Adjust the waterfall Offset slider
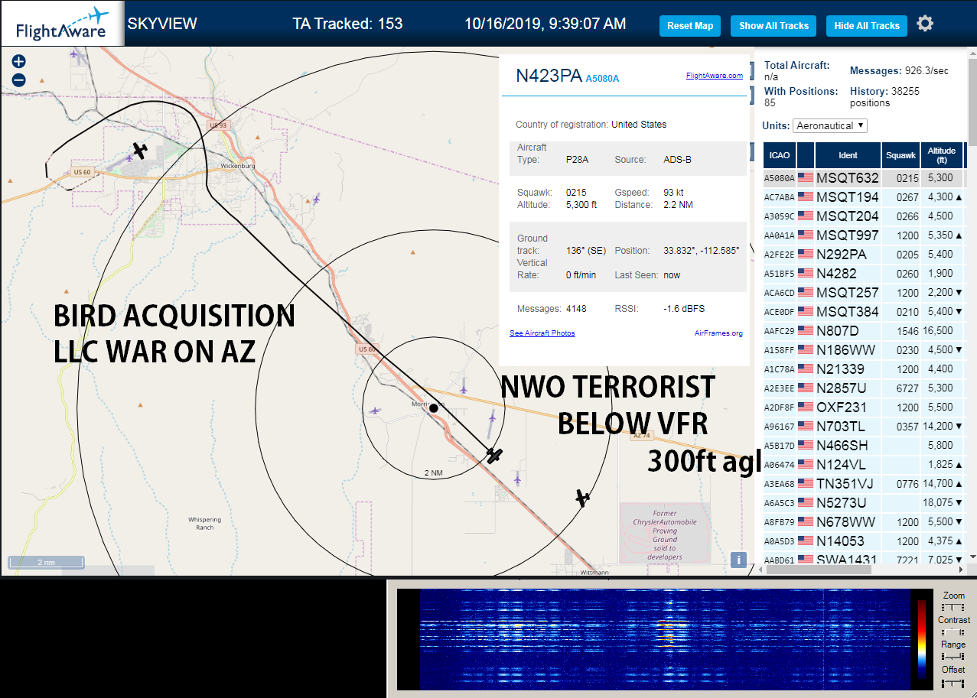This screenshot has height=698, width=977. [953, 683]
